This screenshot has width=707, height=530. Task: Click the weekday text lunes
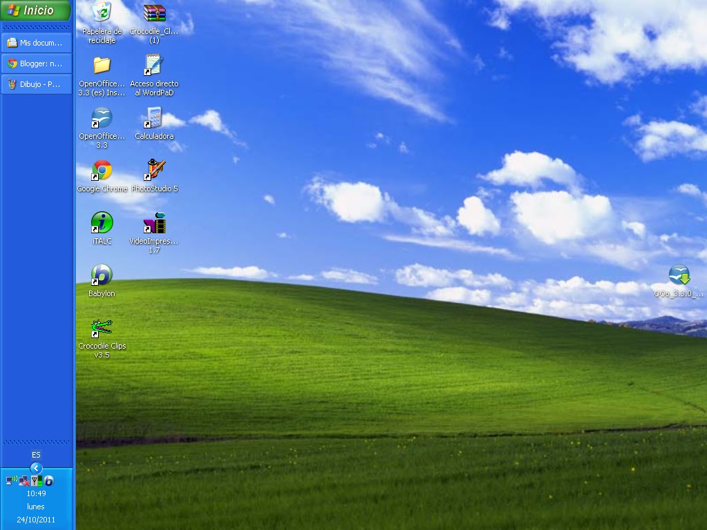coord(36,507)
